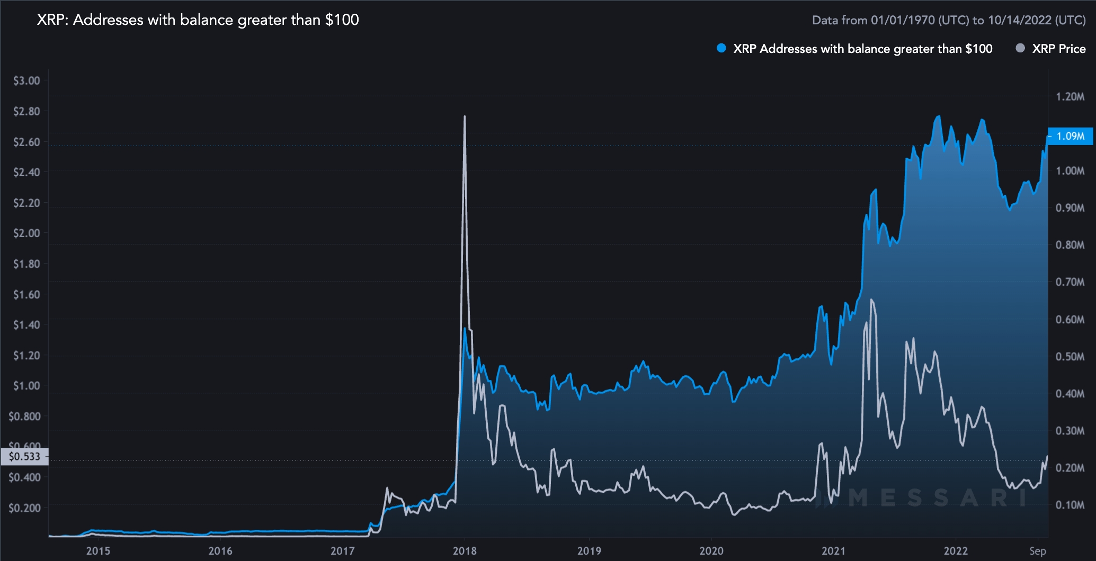1096x561 pixels.
Task: Click the 0.80M right axis label
Action: click(x=1070, y=245)
